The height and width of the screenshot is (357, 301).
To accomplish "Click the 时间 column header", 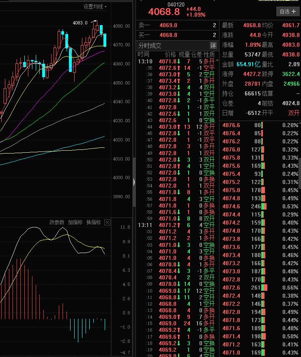I will coord(144,54).
